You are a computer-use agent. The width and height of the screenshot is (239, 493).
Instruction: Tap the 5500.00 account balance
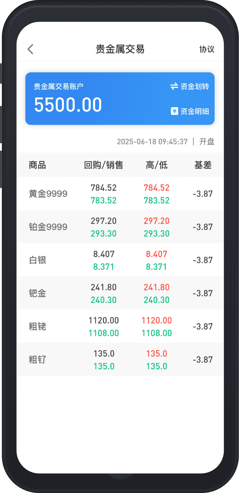click(68, 105)
